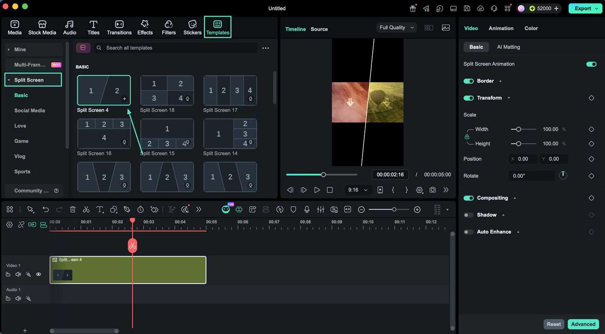Select the Vlog category
Viewport: 605px width, 334px height.
[20, 156]
